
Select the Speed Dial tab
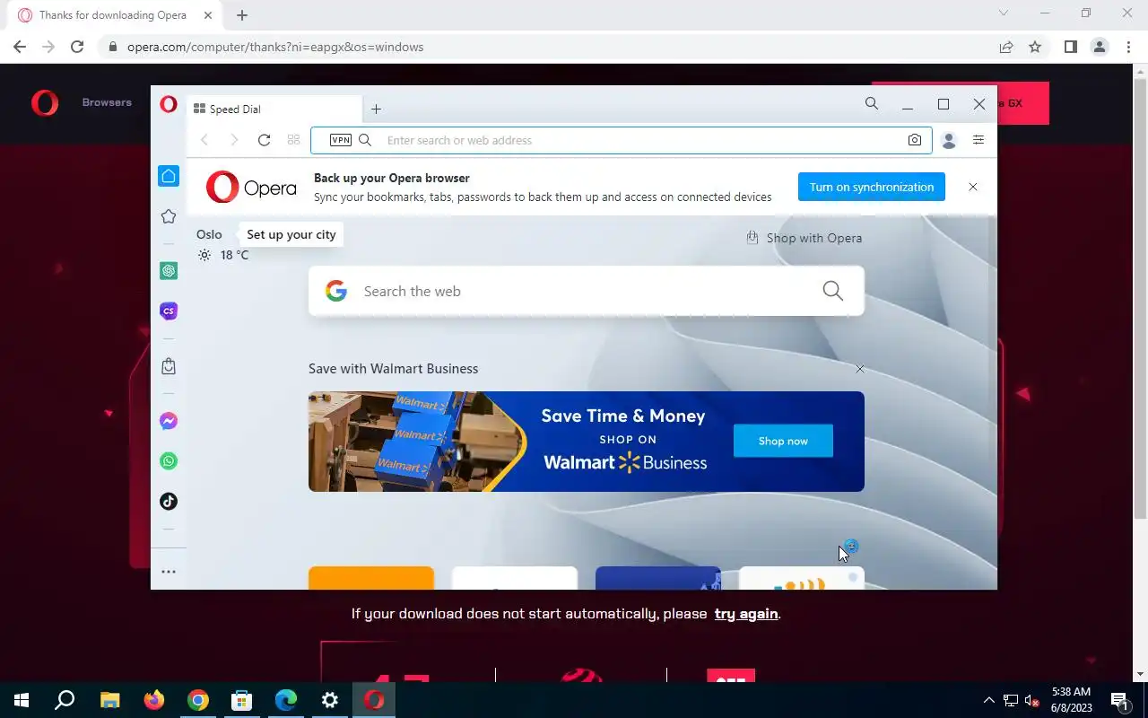pyautogui.click(x=274, y=109)
